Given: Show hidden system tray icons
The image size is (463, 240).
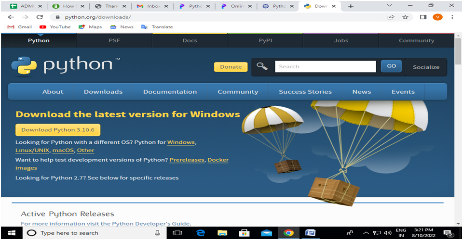Looking at the screenshot, I should click(366, 233).
